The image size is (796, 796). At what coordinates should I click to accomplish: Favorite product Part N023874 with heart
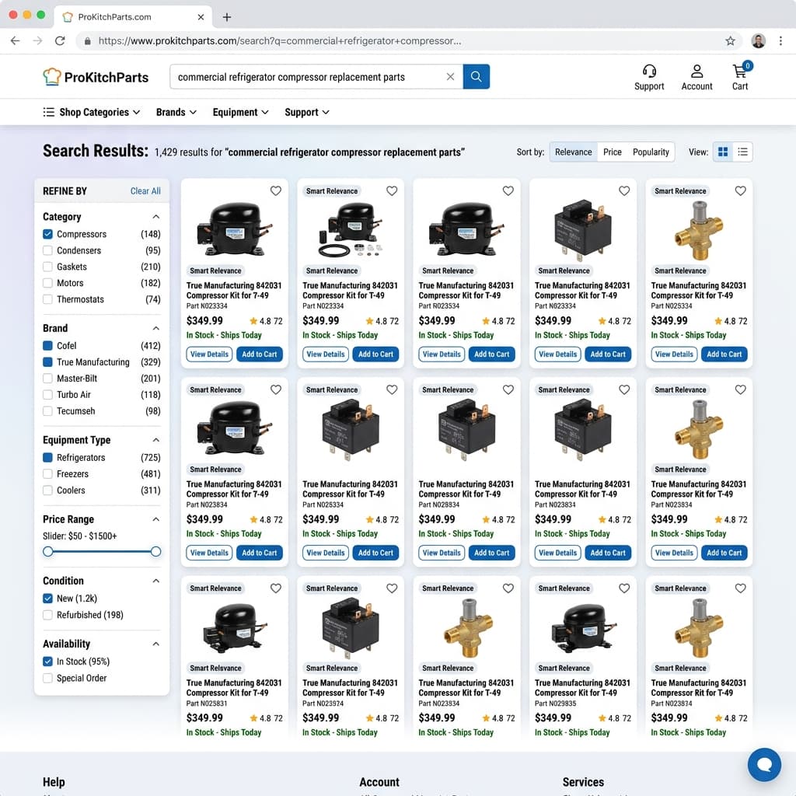(741, 588)
